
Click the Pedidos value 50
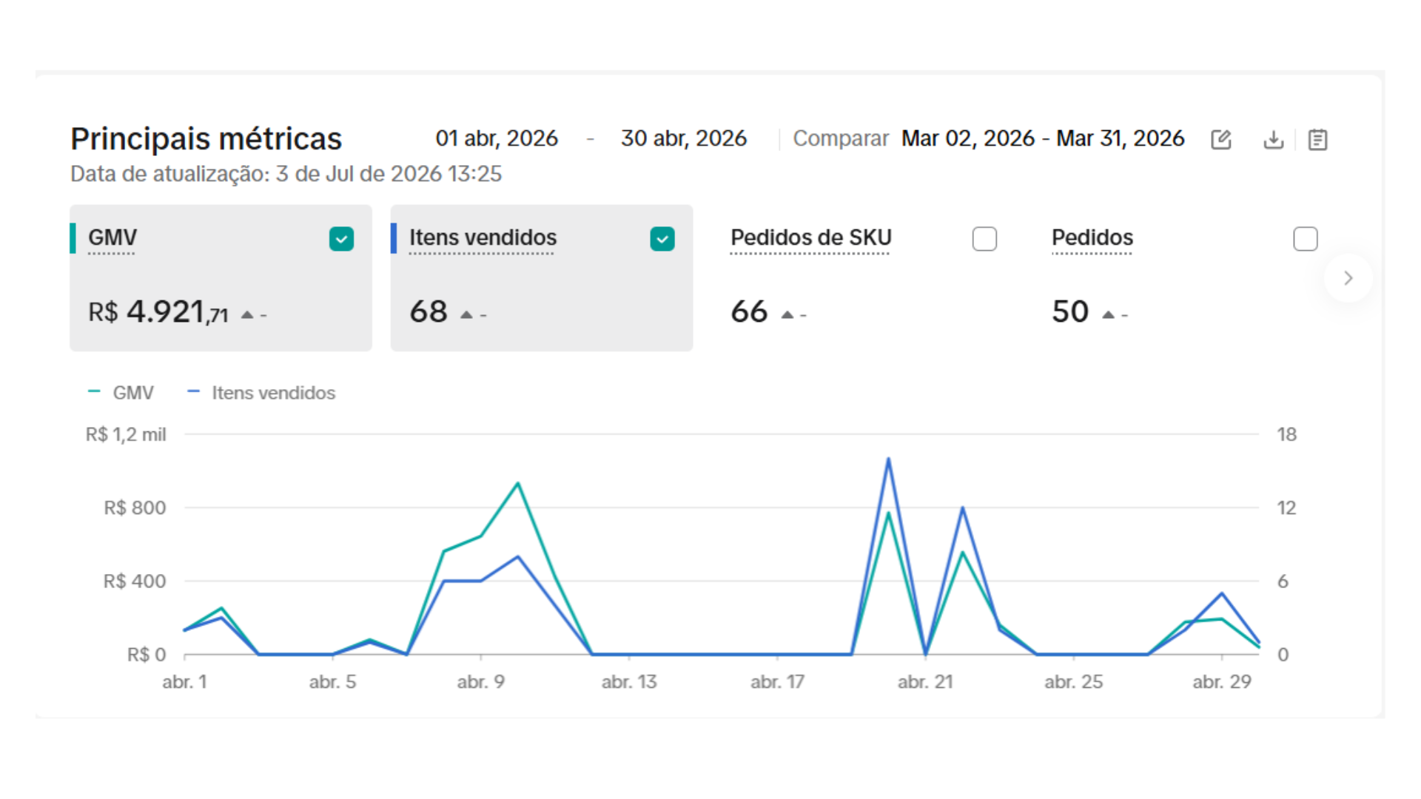coord(1070,312)
